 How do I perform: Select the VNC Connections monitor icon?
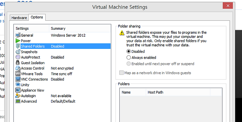18,79
